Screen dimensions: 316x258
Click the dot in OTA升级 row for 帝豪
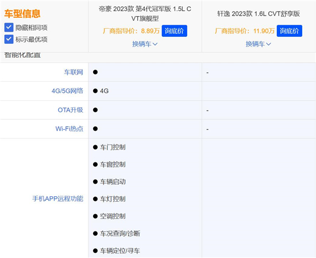pyautogui.click(x=95, y=110)
